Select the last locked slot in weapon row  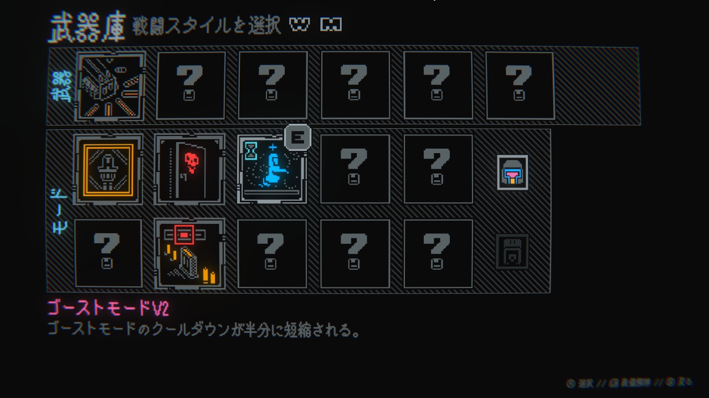click(520, 86)
